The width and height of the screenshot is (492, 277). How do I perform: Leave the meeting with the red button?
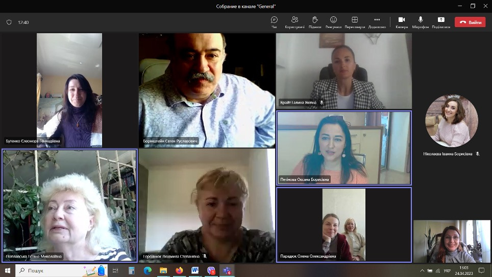(470, 22)
